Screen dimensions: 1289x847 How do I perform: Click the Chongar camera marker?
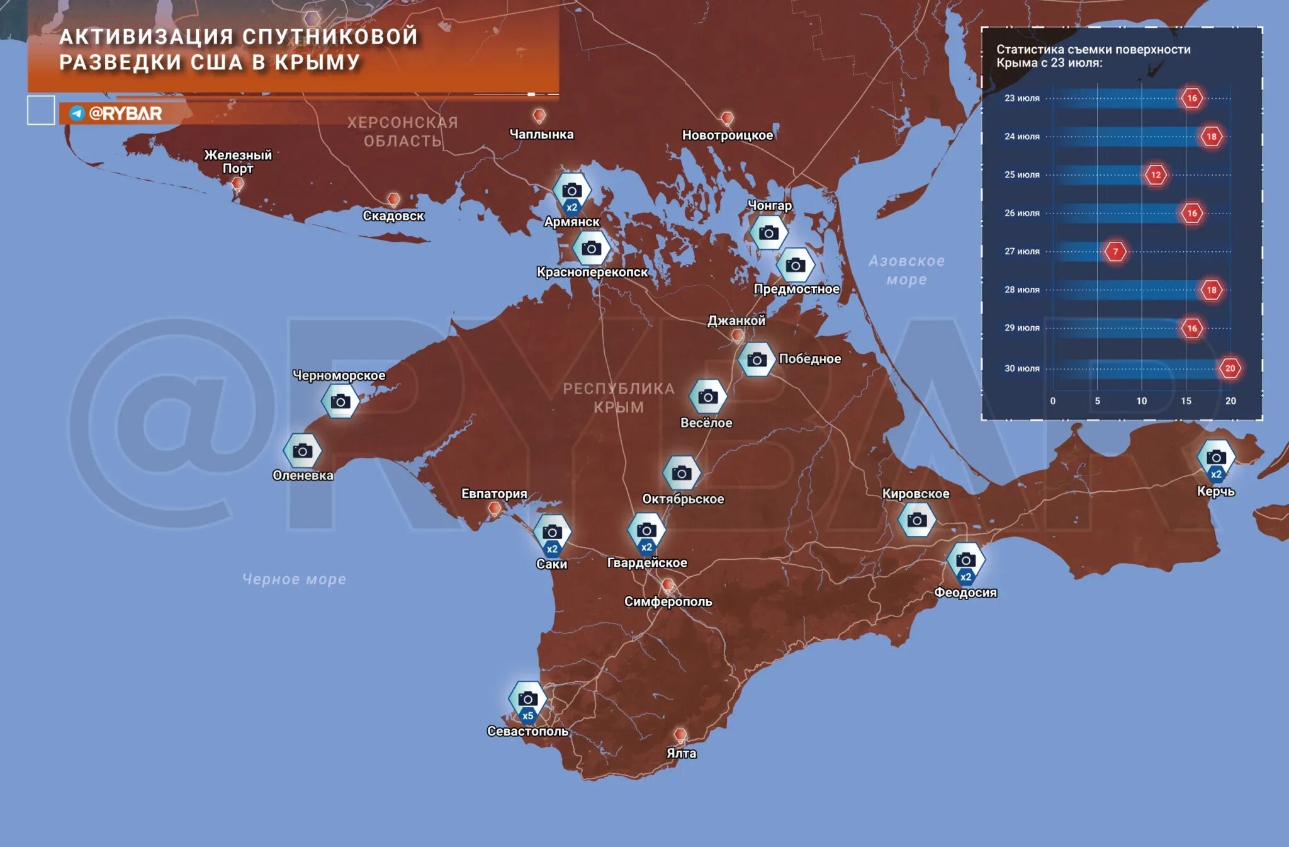point(768,234)
